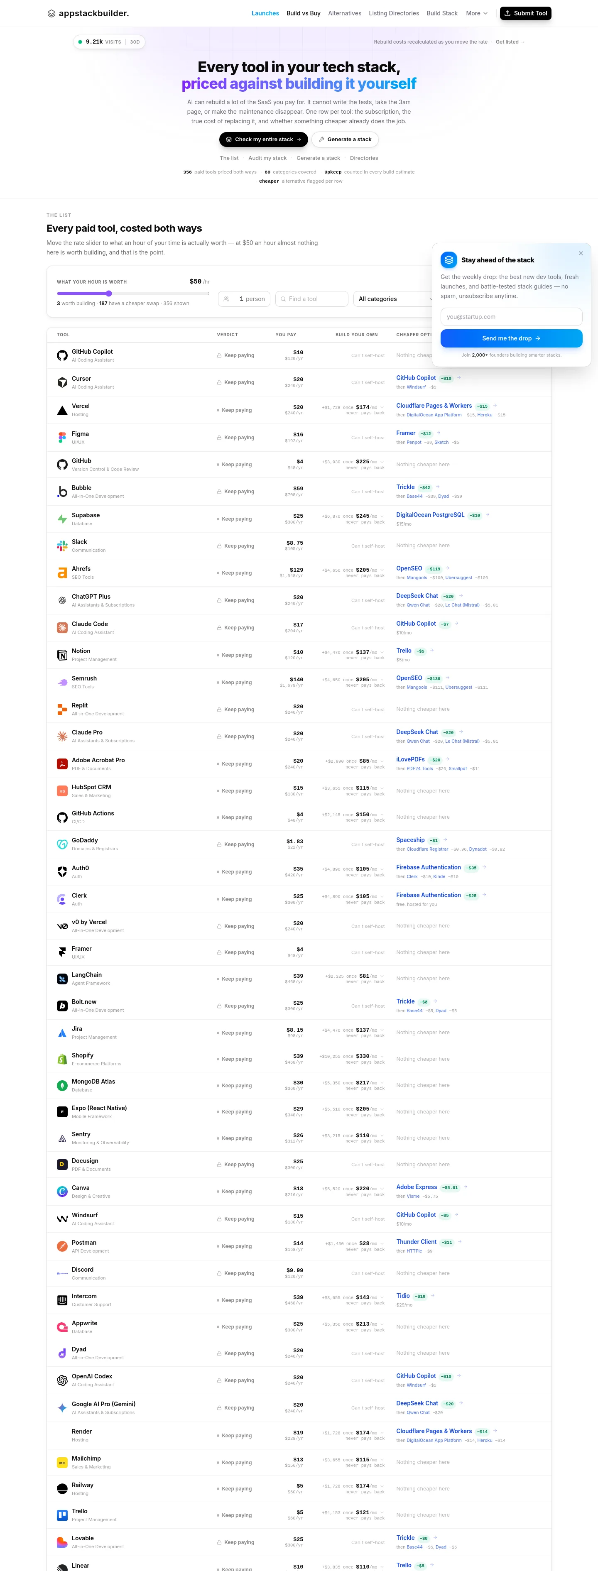Click the Jira logo icon
598x1571 pixels.
[62, 1033]
